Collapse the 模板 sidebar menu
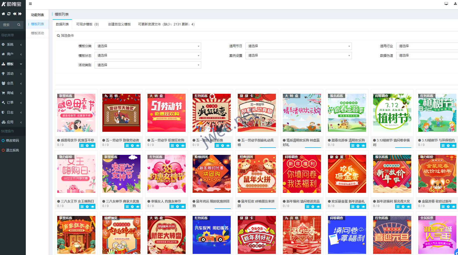This screenshot has height=255, width=458. 13,64
